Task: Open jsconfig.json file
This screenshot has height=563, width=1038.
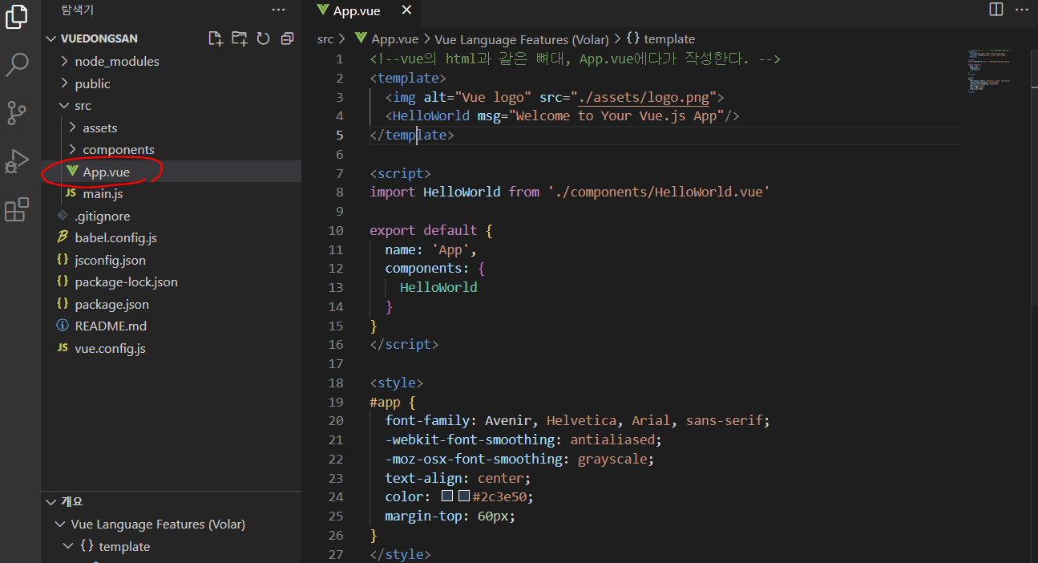Action: click(171, 260)
